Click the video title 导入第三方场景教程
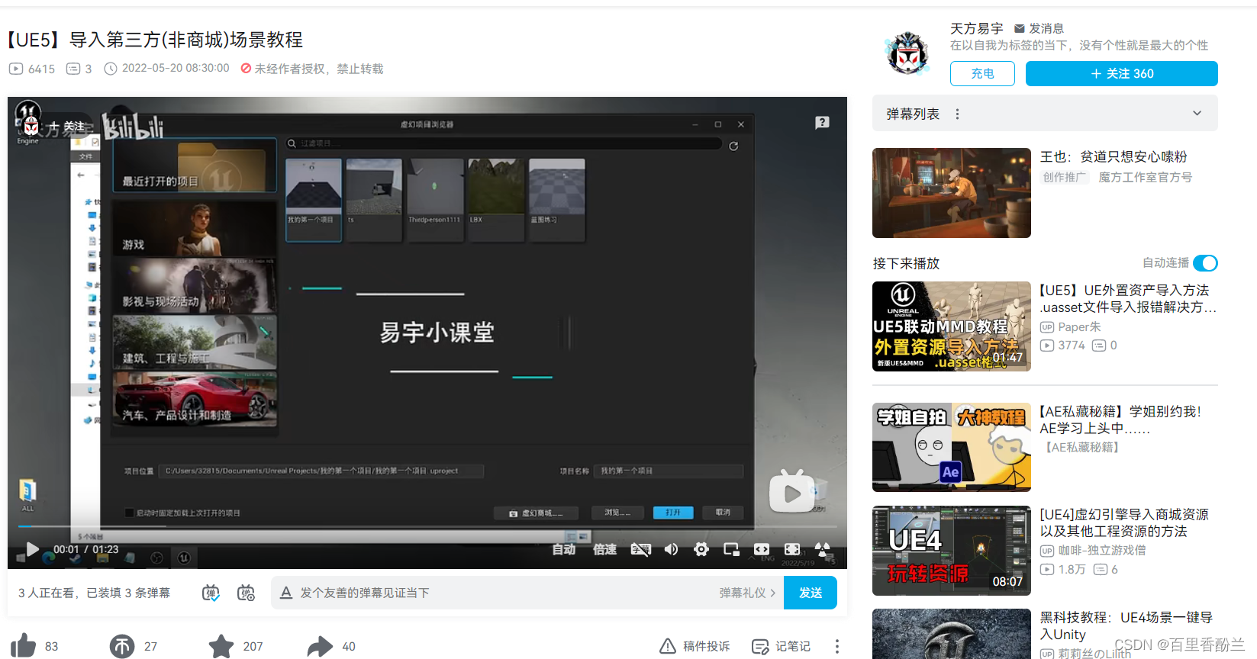This screenshot has height=659, width=1257. (x=155, y=40)
